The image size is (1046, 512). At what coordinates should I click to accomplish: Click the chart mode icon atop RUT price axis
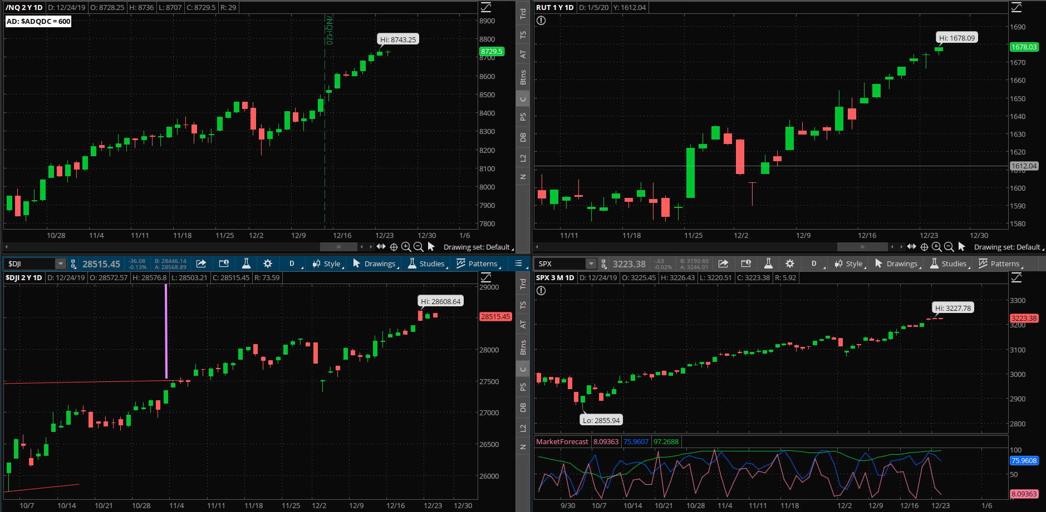click(x=1016, y=7)
